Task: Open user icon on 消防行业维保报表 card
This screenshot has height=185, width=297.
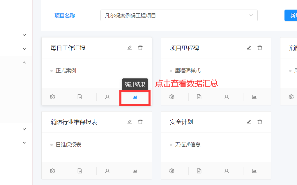Action: click(107, 171)
